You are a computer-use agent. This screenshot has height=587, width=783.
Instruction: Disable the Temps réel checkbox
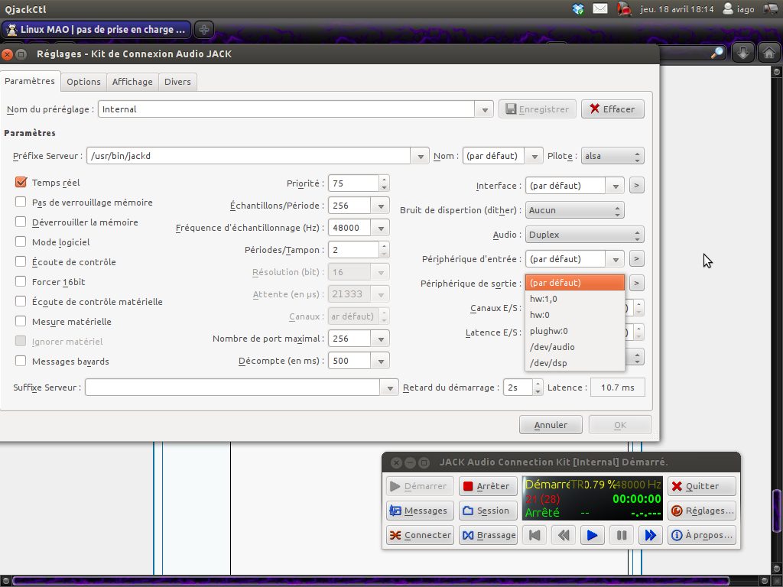[x=21, y=183]
